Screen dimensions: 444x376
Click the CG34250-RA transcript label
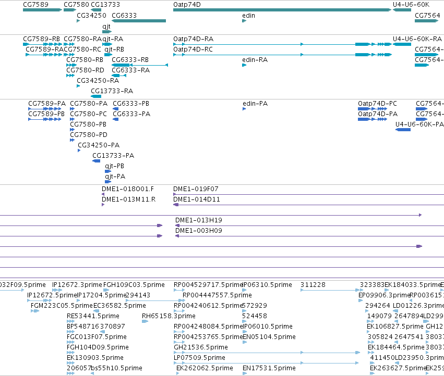tap(98, 81)
